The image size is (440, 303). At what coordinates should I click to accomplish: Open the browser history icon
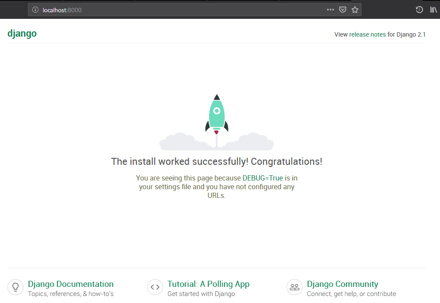[x=420, y=10]
